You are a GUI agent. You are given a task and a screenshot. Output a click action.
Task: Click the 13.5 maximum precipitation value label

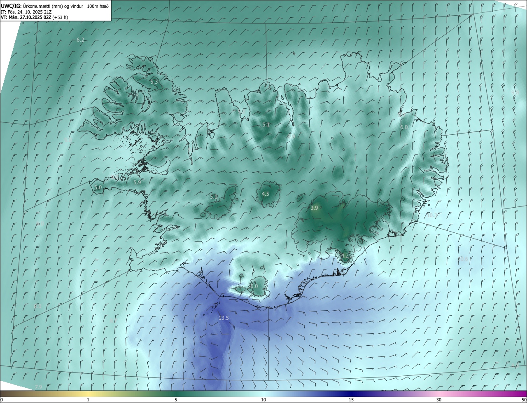tap(224, 318)
